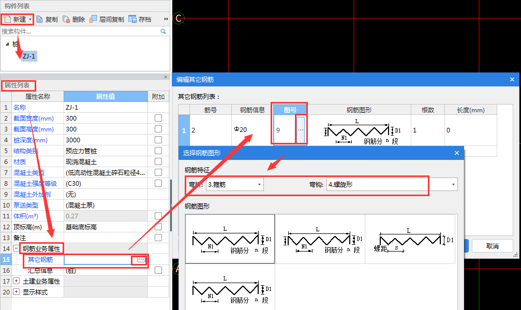Click the search magnifier icon
The image size is (521, 310).
pyautogui.click(x=163, y=31)
